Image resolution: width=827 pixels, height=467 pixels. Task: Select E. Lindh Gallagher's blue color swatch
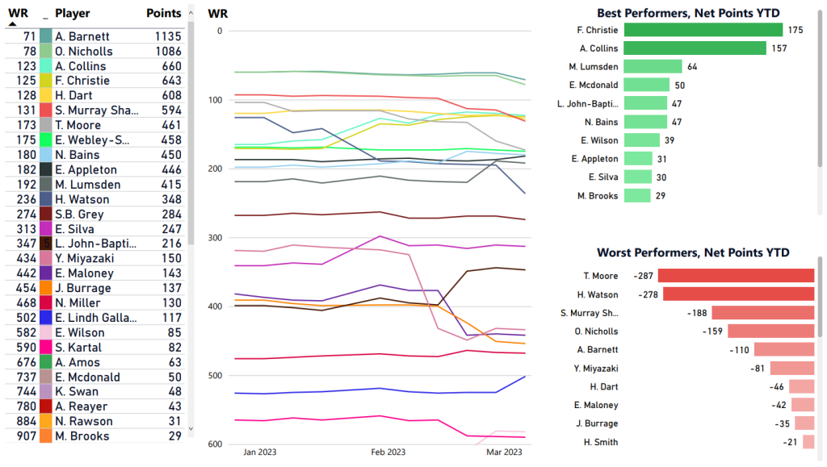[x=46, y=318]
